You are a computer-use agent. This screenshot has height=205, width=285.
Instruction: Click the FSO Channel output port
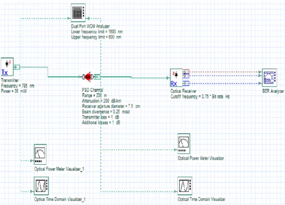tap(97, 77)
